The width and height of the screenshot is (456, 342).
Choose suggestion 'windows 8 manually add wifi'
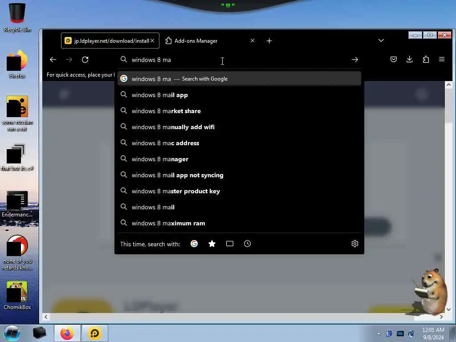pos(239,127)
